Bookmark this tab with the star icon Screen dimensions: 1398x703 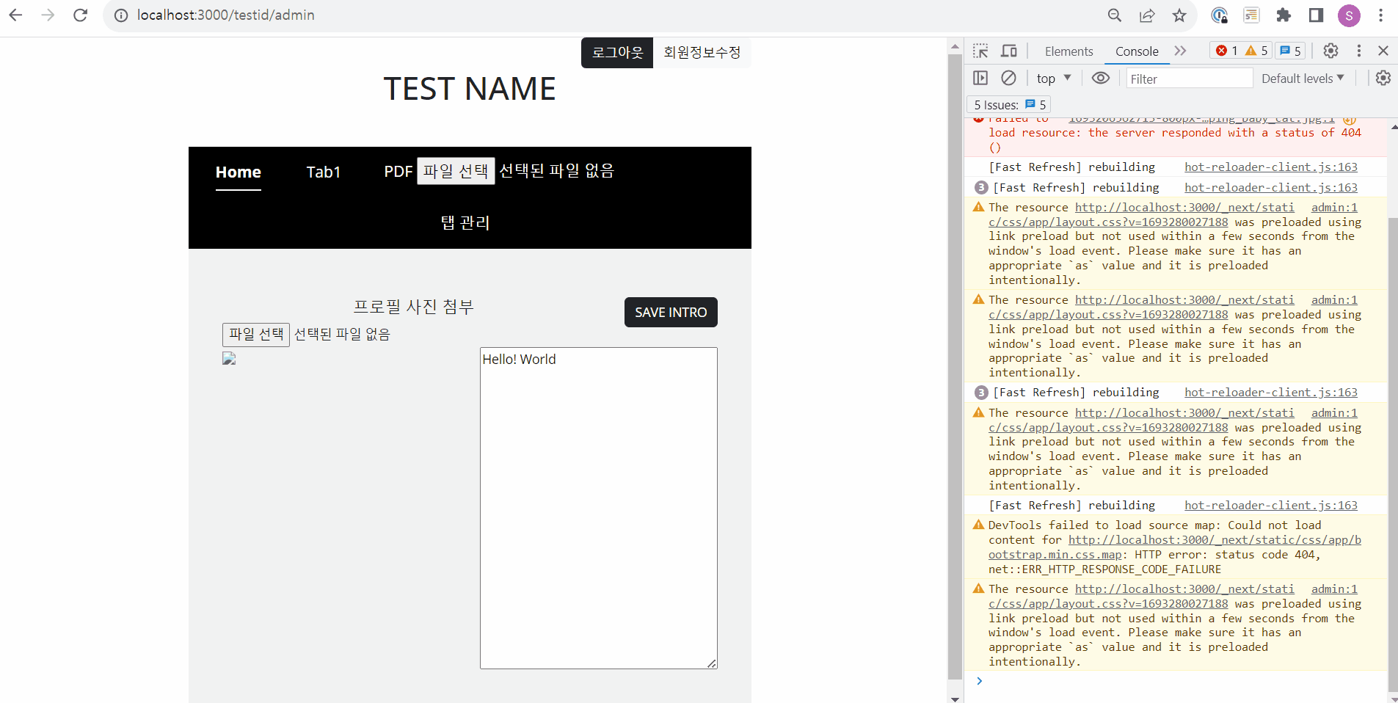pos(1179,15)
